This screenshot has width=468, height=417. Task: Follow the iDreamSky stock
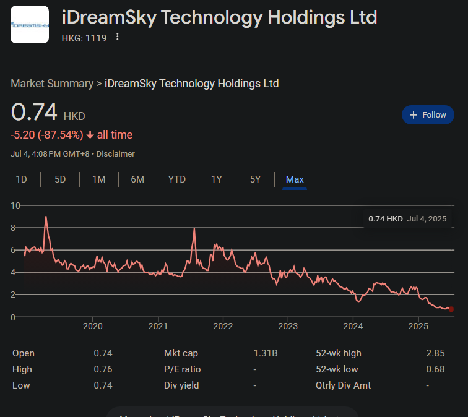(428, 115)
